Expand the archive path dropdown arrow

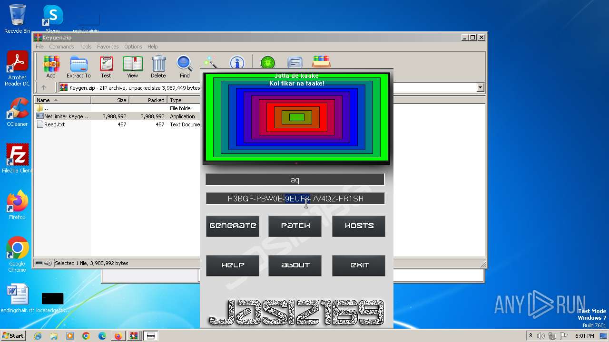(480, 87)
